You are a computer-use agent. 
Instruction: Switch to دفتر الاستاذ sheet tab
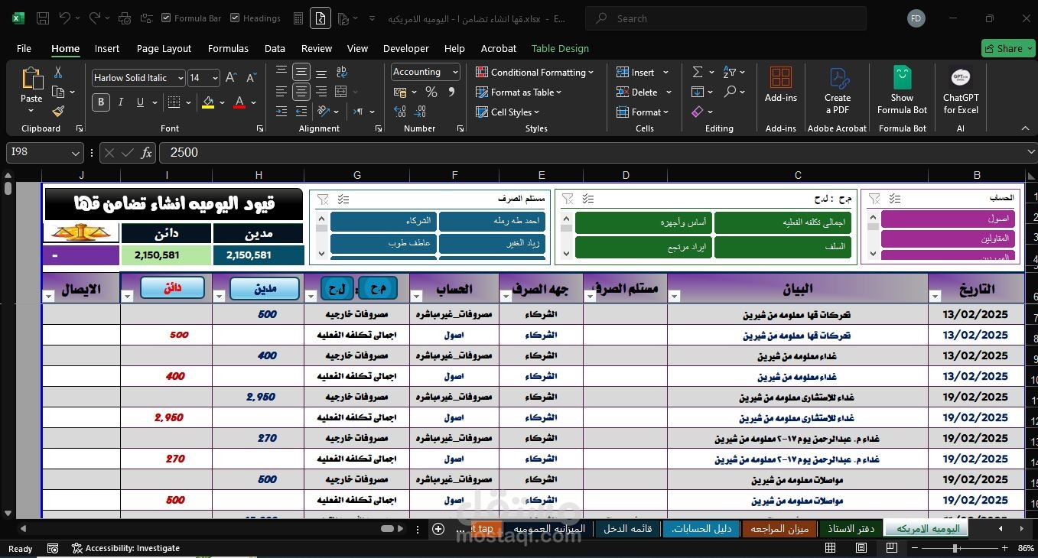851,528
